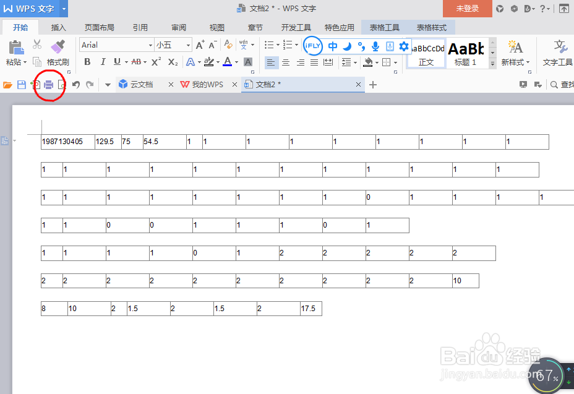The width and height of the screenshot is (574, 394).
Task: Increase font size with the A+ icon
Action: pyautogui.click(x=200, y=45)
